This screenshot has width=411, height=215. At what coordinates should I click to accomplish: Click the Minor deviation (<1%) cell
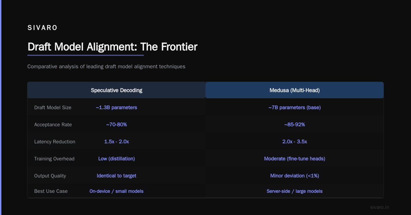click(295, 176)
